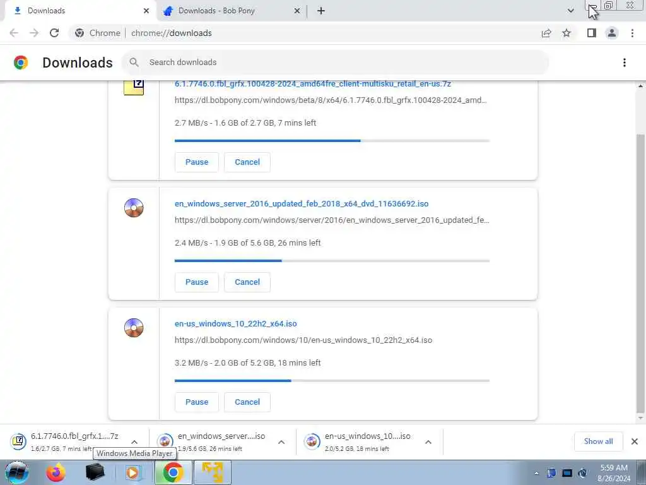Expand options for en_windows_server shelf item
The width and height of the screenshot is (646, 485).
point(281,442)
